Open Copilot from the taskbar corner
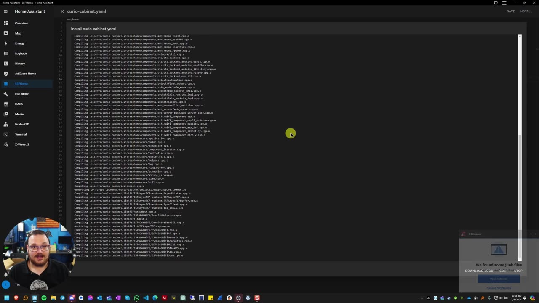This screenshot has width=539, height=303. (x=532, y=298)
